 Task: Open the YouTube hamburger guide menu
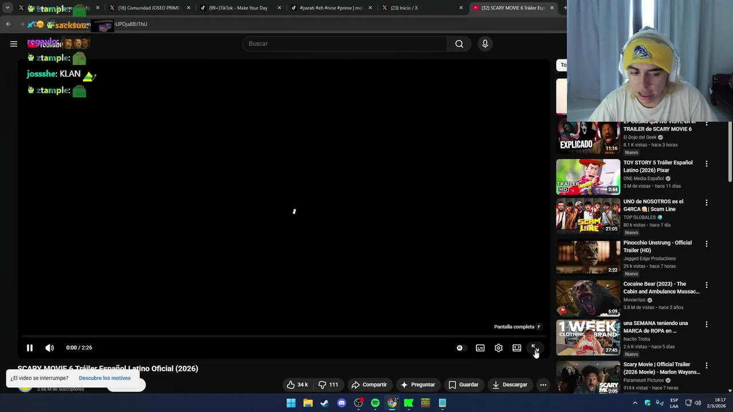click(14, 43)
